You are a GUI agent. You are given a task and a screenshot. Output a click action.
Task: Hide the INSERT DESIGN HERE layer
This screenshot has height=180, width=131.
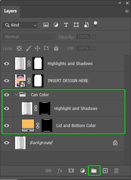[7, 81]
